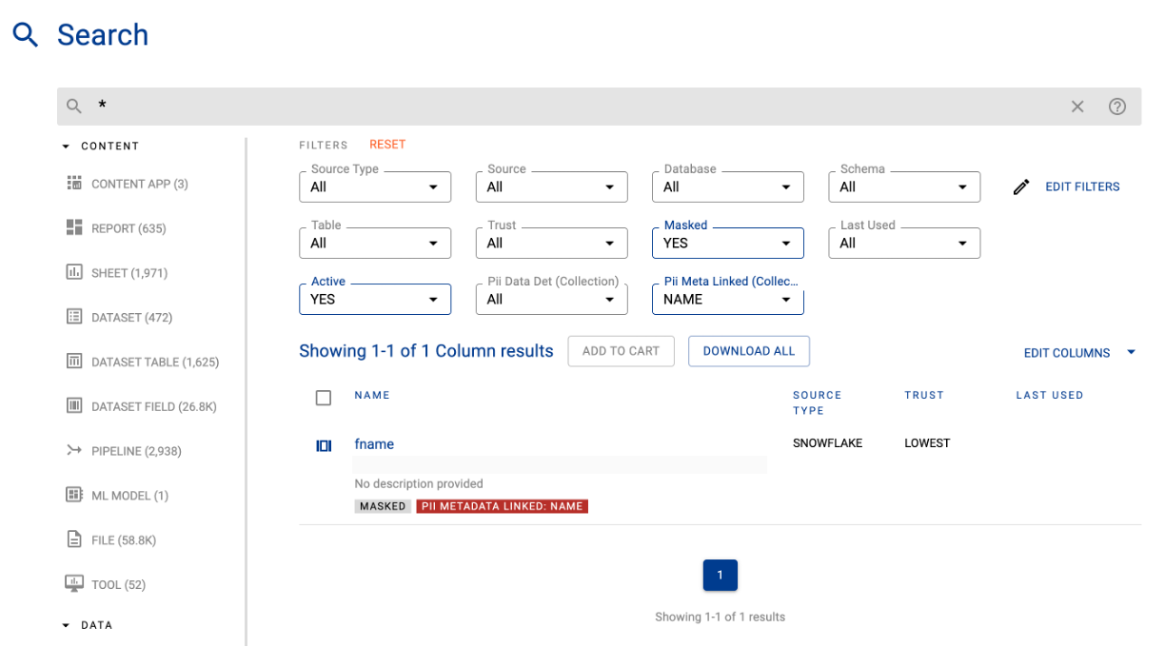Collapse the Content section in the sidebar
Image resolution: width=1165 pixels, height=647 pixels.
pyautogui.click(x=66, y=147)
